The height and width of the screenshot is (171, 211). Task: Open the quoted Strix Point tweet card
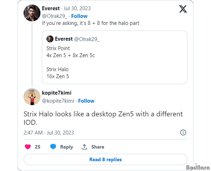(115, 57)
